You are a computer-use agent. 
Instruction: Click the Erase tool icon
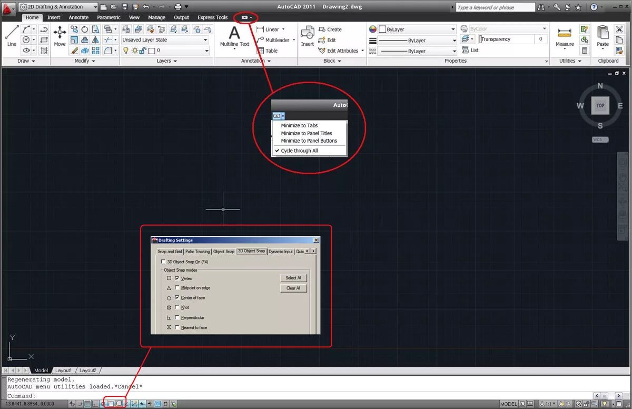point(74,51)
